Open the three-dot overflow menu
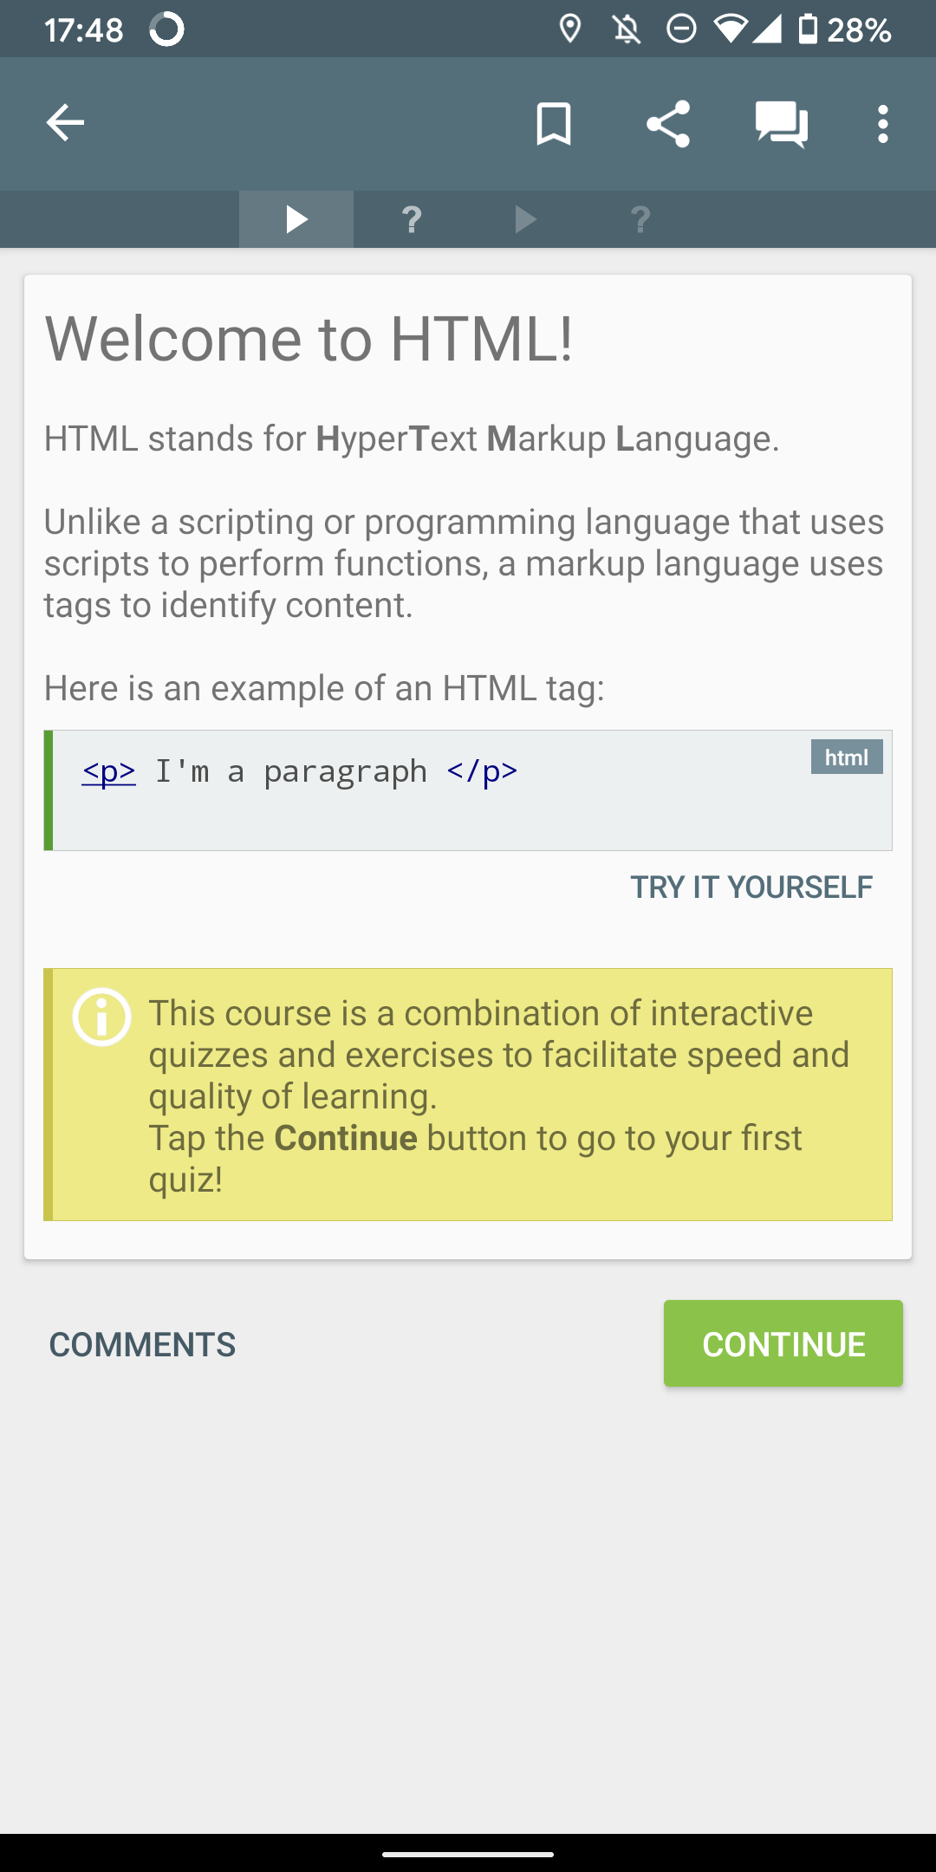936x1872 pixels. pyautogui.click(x=882, y=124)
